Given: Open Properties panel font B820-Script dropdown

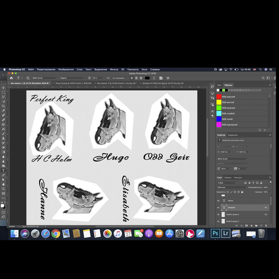Looking at the screenshot, I should pos(232,159).
